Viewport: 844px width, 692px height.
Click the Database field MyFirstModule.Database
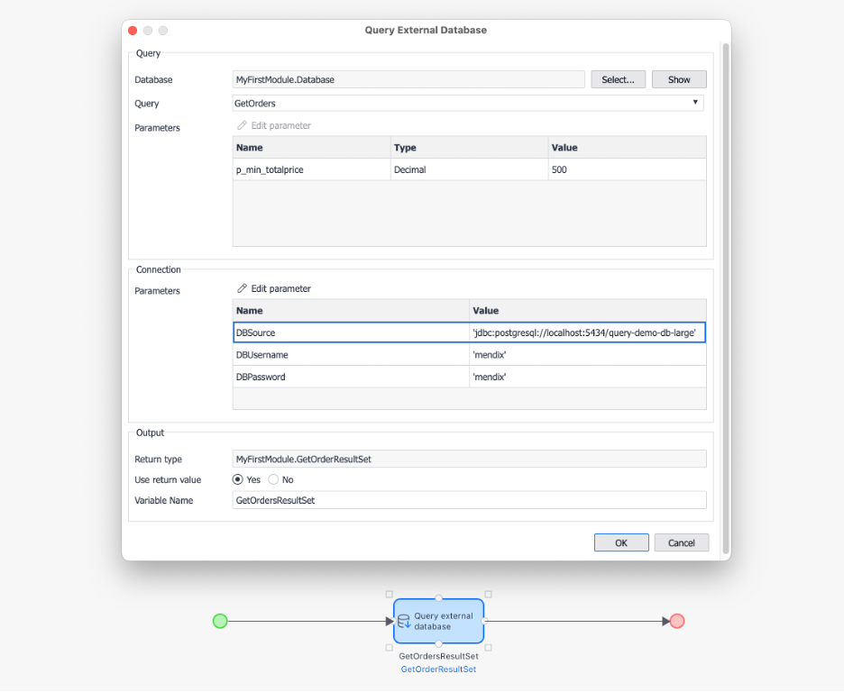408,79
